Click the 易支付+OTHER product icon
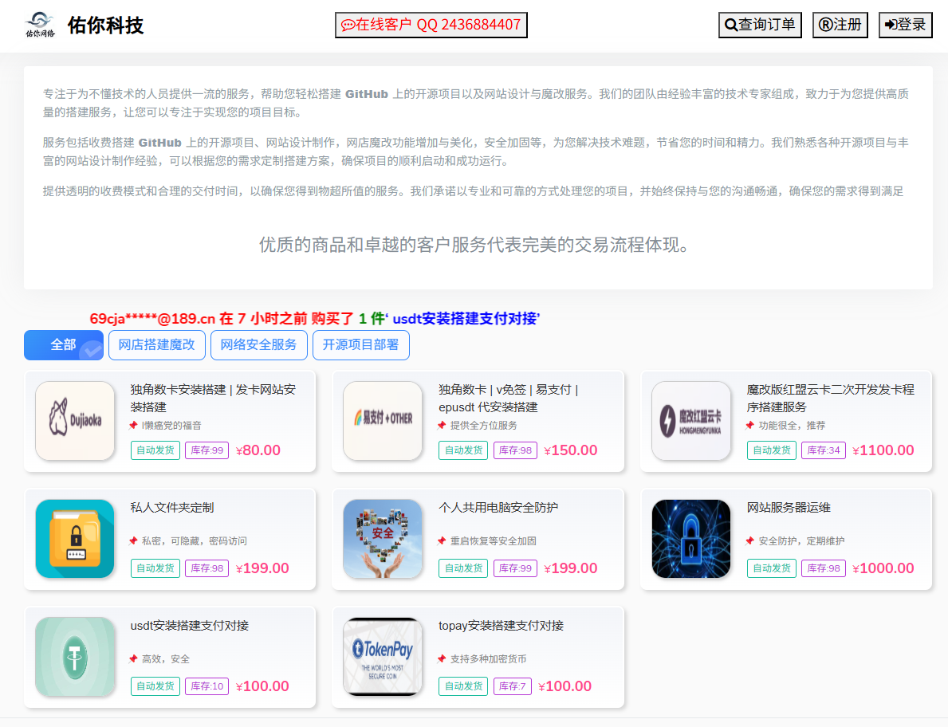 point(383,421)
